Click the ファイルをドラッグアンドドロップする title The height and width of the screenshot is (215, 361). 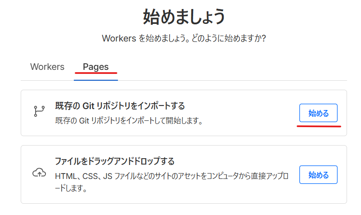114,161
